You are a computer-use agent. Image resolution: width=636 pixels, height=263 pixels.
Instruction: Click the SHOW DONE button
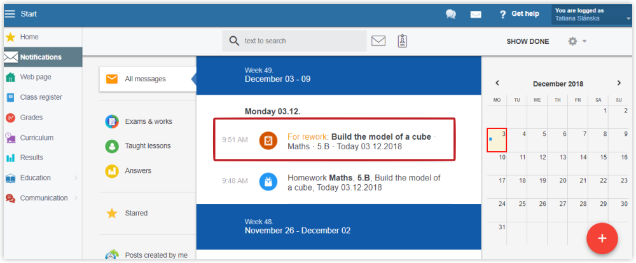[527, 41]
